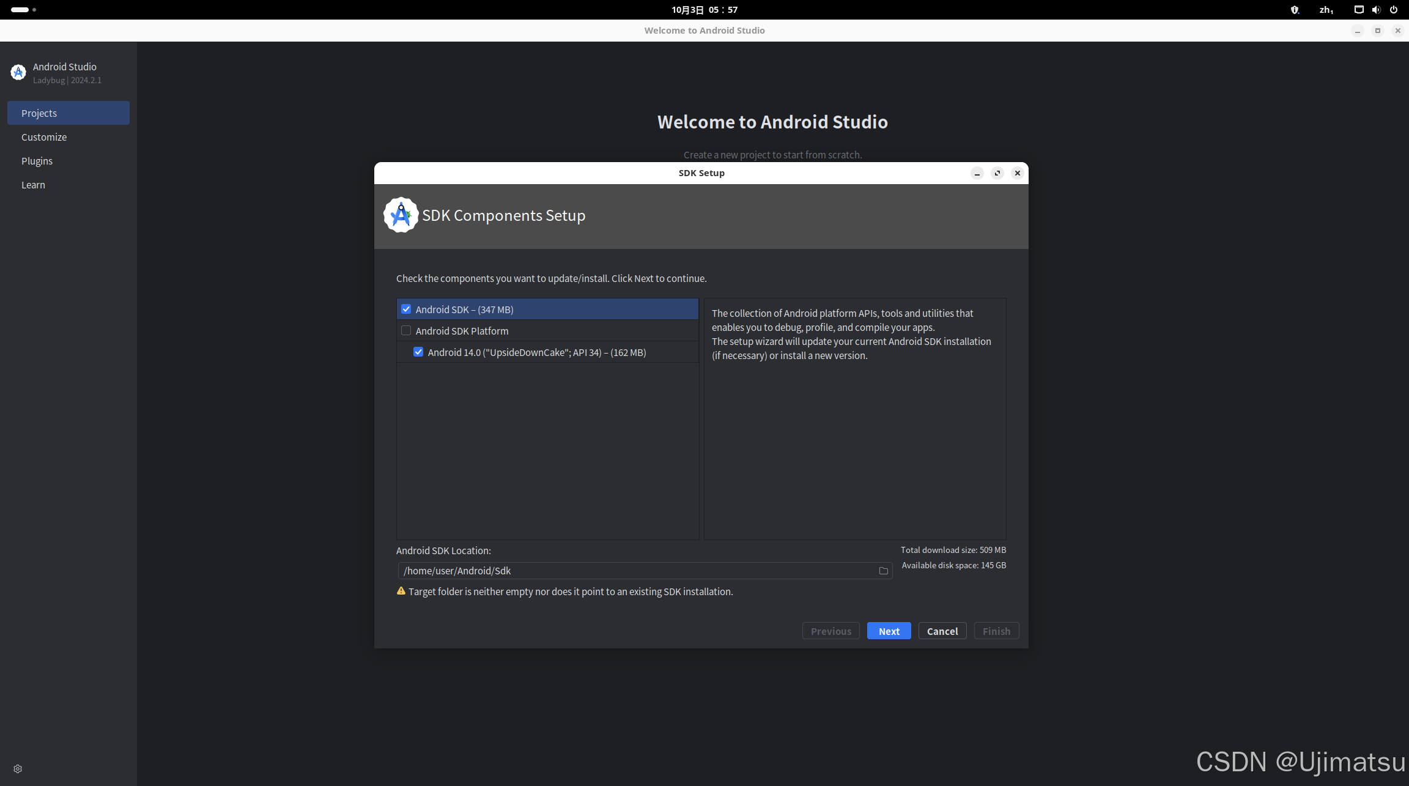Click the Android SDK Location path field
Screen dimensions: 1409x786
636,571
